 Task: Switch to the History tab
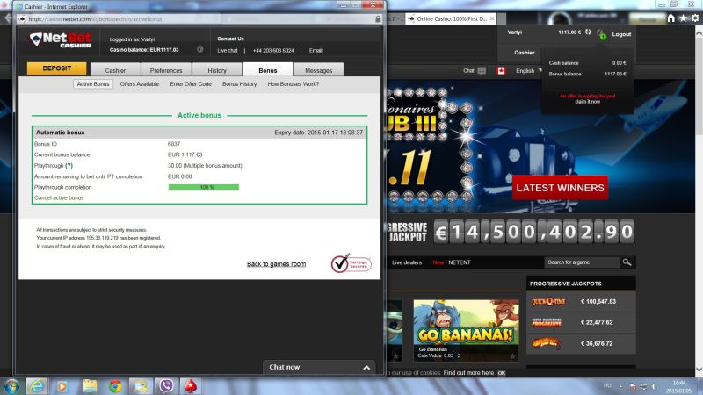217,70
